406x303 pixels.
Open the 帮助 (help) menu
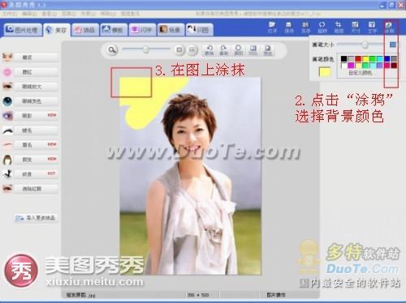click(108, 14)
